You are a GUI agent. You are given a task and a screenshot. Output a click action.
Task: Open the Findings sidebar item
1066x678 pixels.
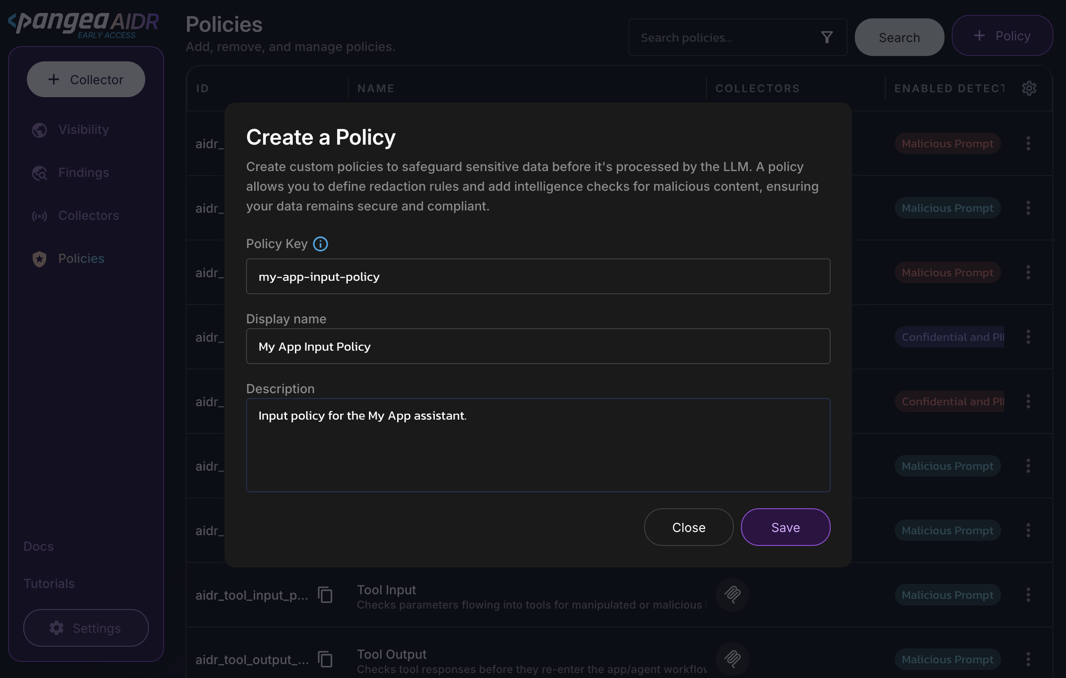[83, 172]
